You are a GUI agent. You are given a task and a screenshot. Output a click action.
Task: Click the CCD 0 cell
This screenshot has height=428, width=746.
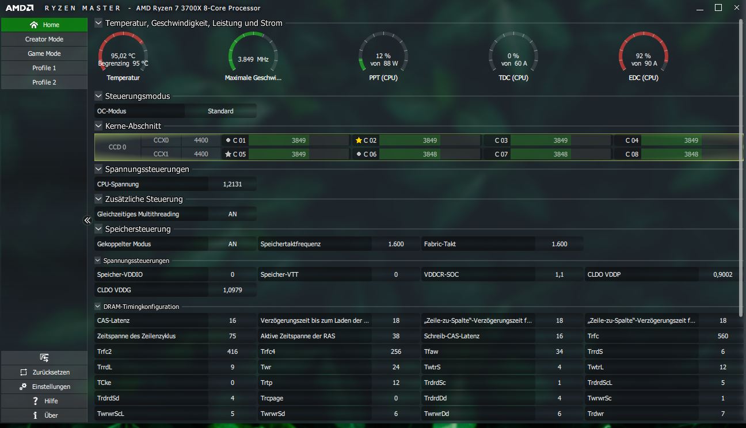coord(117,147)
